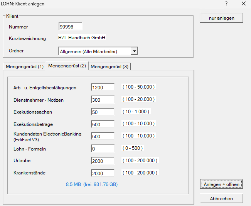
Task: Switch to the Mengengerüst (1) tab
Action: tap(24, 67)
